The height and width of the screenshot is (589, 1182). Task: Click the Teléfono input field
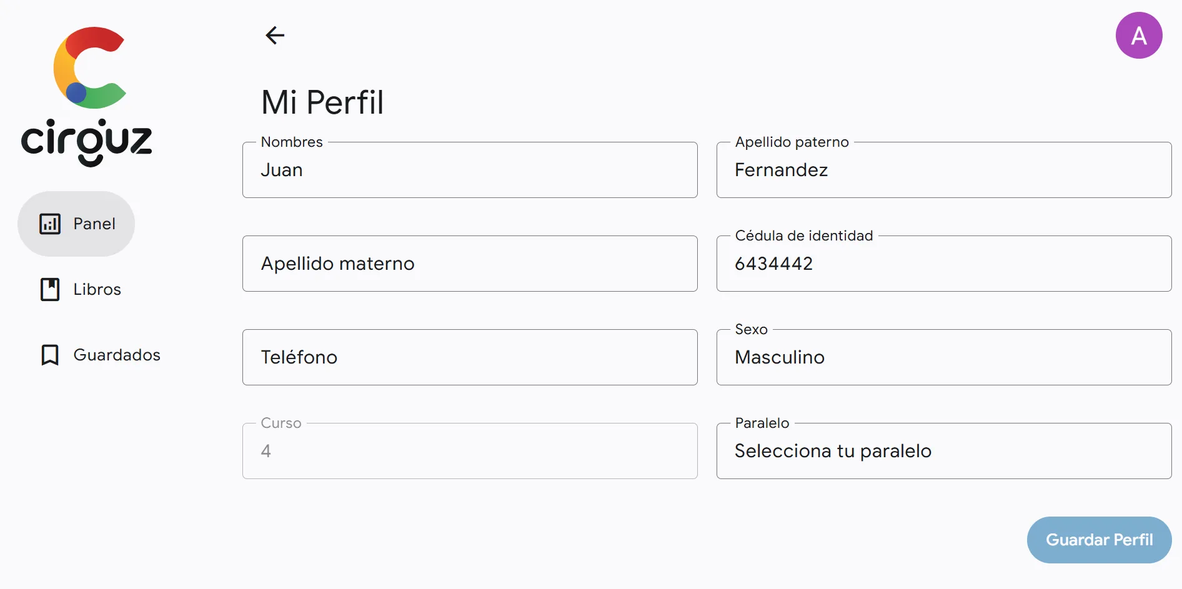[469, 357]
